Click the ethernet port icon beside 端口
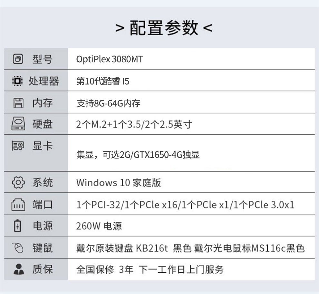 coord(18,204)
